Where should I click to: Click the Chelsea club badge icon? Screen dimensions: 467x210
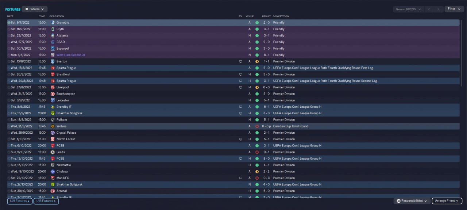[53, 171]
